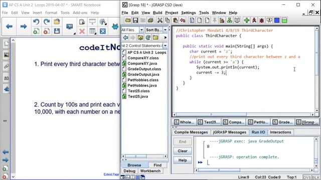
Task: Expand the Unit 2 Control Statements path dropdown
Action: 165,45
